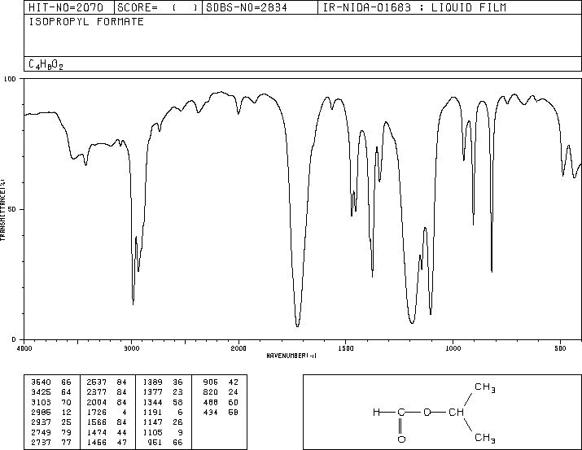Click peak table value 488
The width and height of the screenshot is (582, 450).
click(x=211, y=402)
